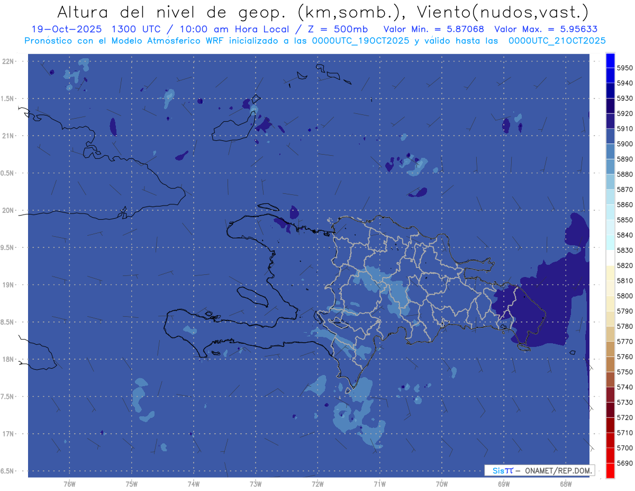Screen dimensions: 635x491
Task: Click the 5870 colorbar label
Action: tap(624, 190)
